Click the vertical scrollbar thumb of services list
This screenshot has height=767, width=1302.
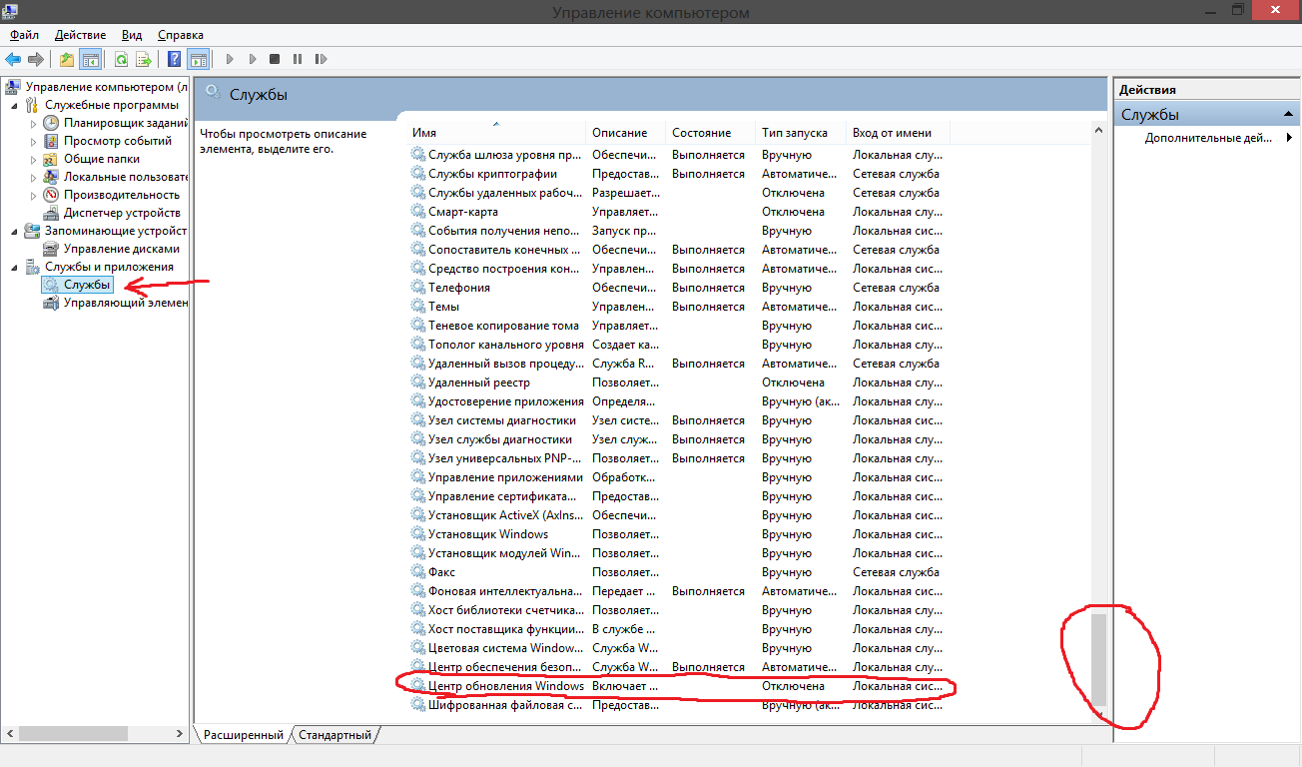[x=1098, y=660]
